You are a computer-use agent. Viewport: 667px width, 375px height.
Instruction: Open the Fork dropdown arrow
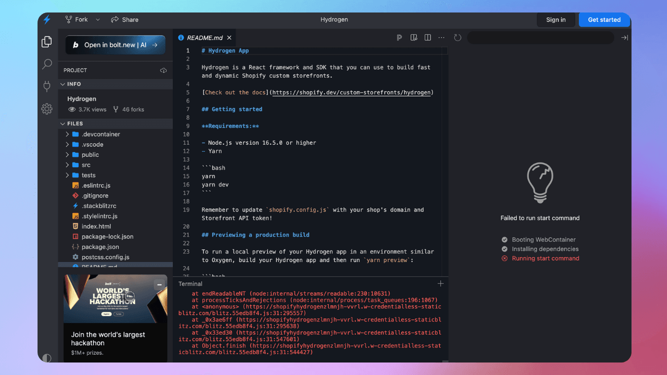[x=97, y=20]
